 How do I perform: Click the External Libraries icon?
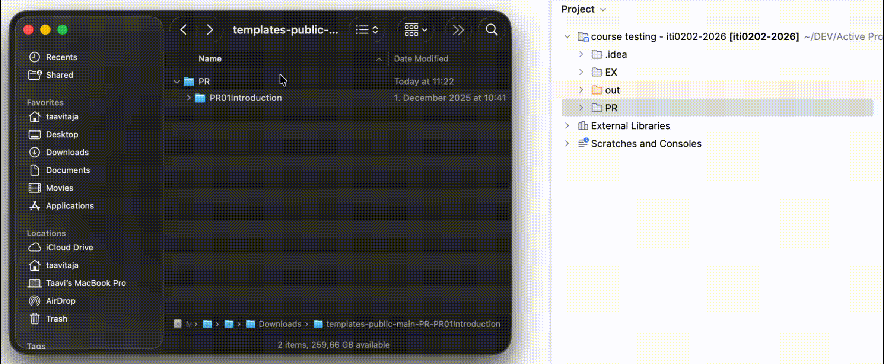click(583, 126)
